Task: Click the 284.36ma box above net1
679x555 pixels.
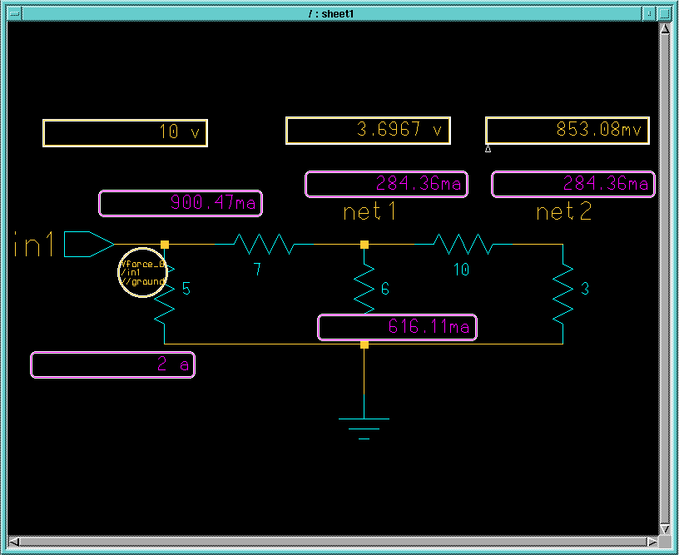Action: coord(386,185)
